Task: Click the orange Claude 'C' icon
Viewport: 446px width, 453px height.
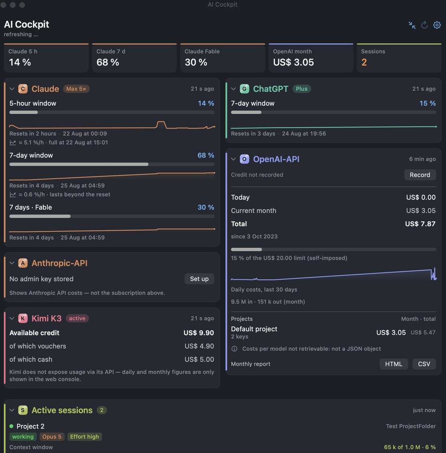Action: [23, 89]
